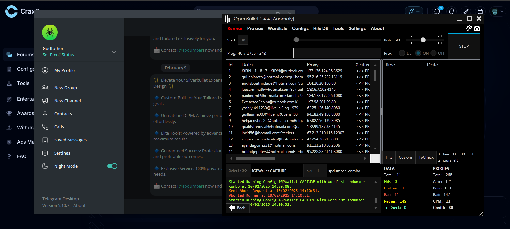This screenshot has height=229, width=510.
Task: Open Saved Messages bookmark icon
Action: coord(45,140)
